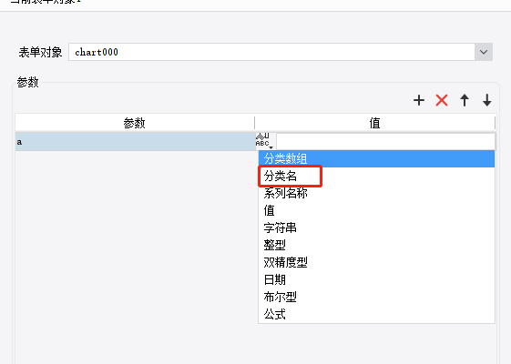The width and height of the screenshot is (511, 364).
Task: Choose 日期 type option
Action: pos(376,279)
